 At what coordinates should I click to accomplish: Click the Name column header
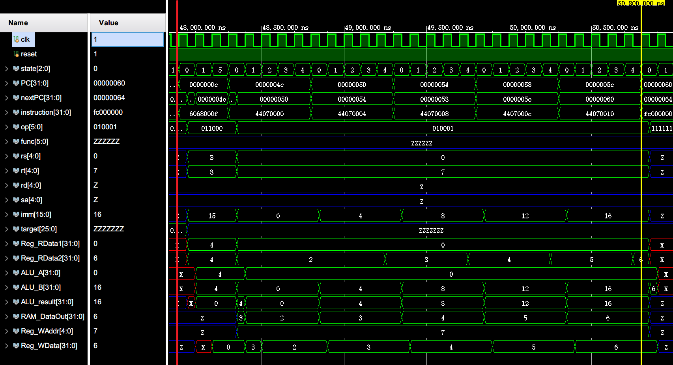point(43,23)
